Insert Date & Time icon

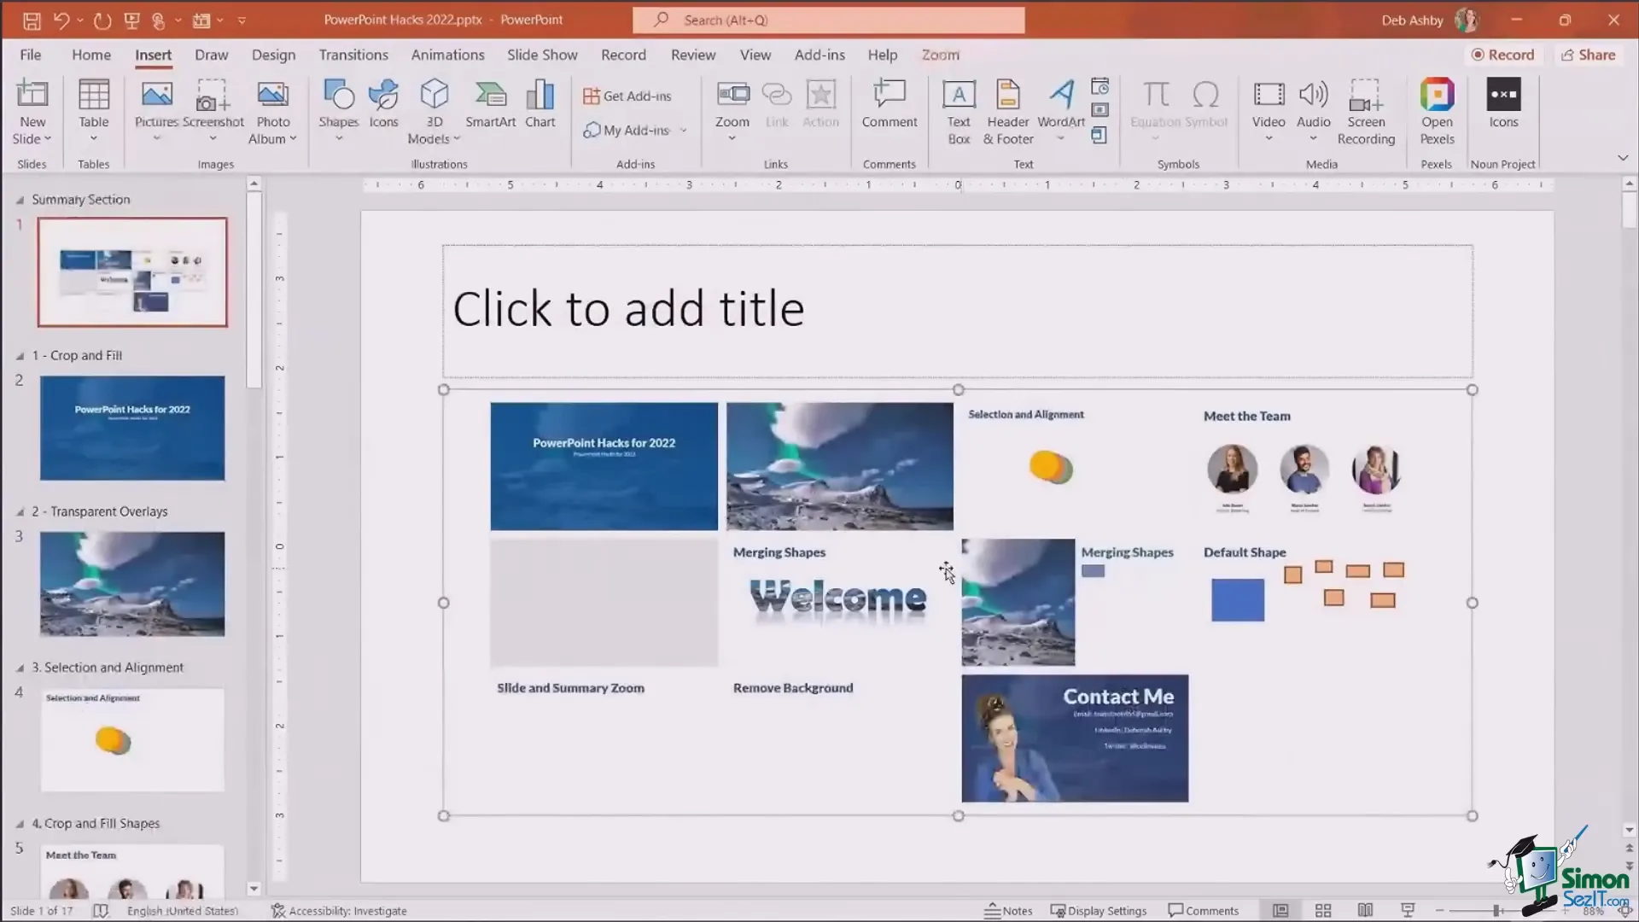[x=1100, y=86]
